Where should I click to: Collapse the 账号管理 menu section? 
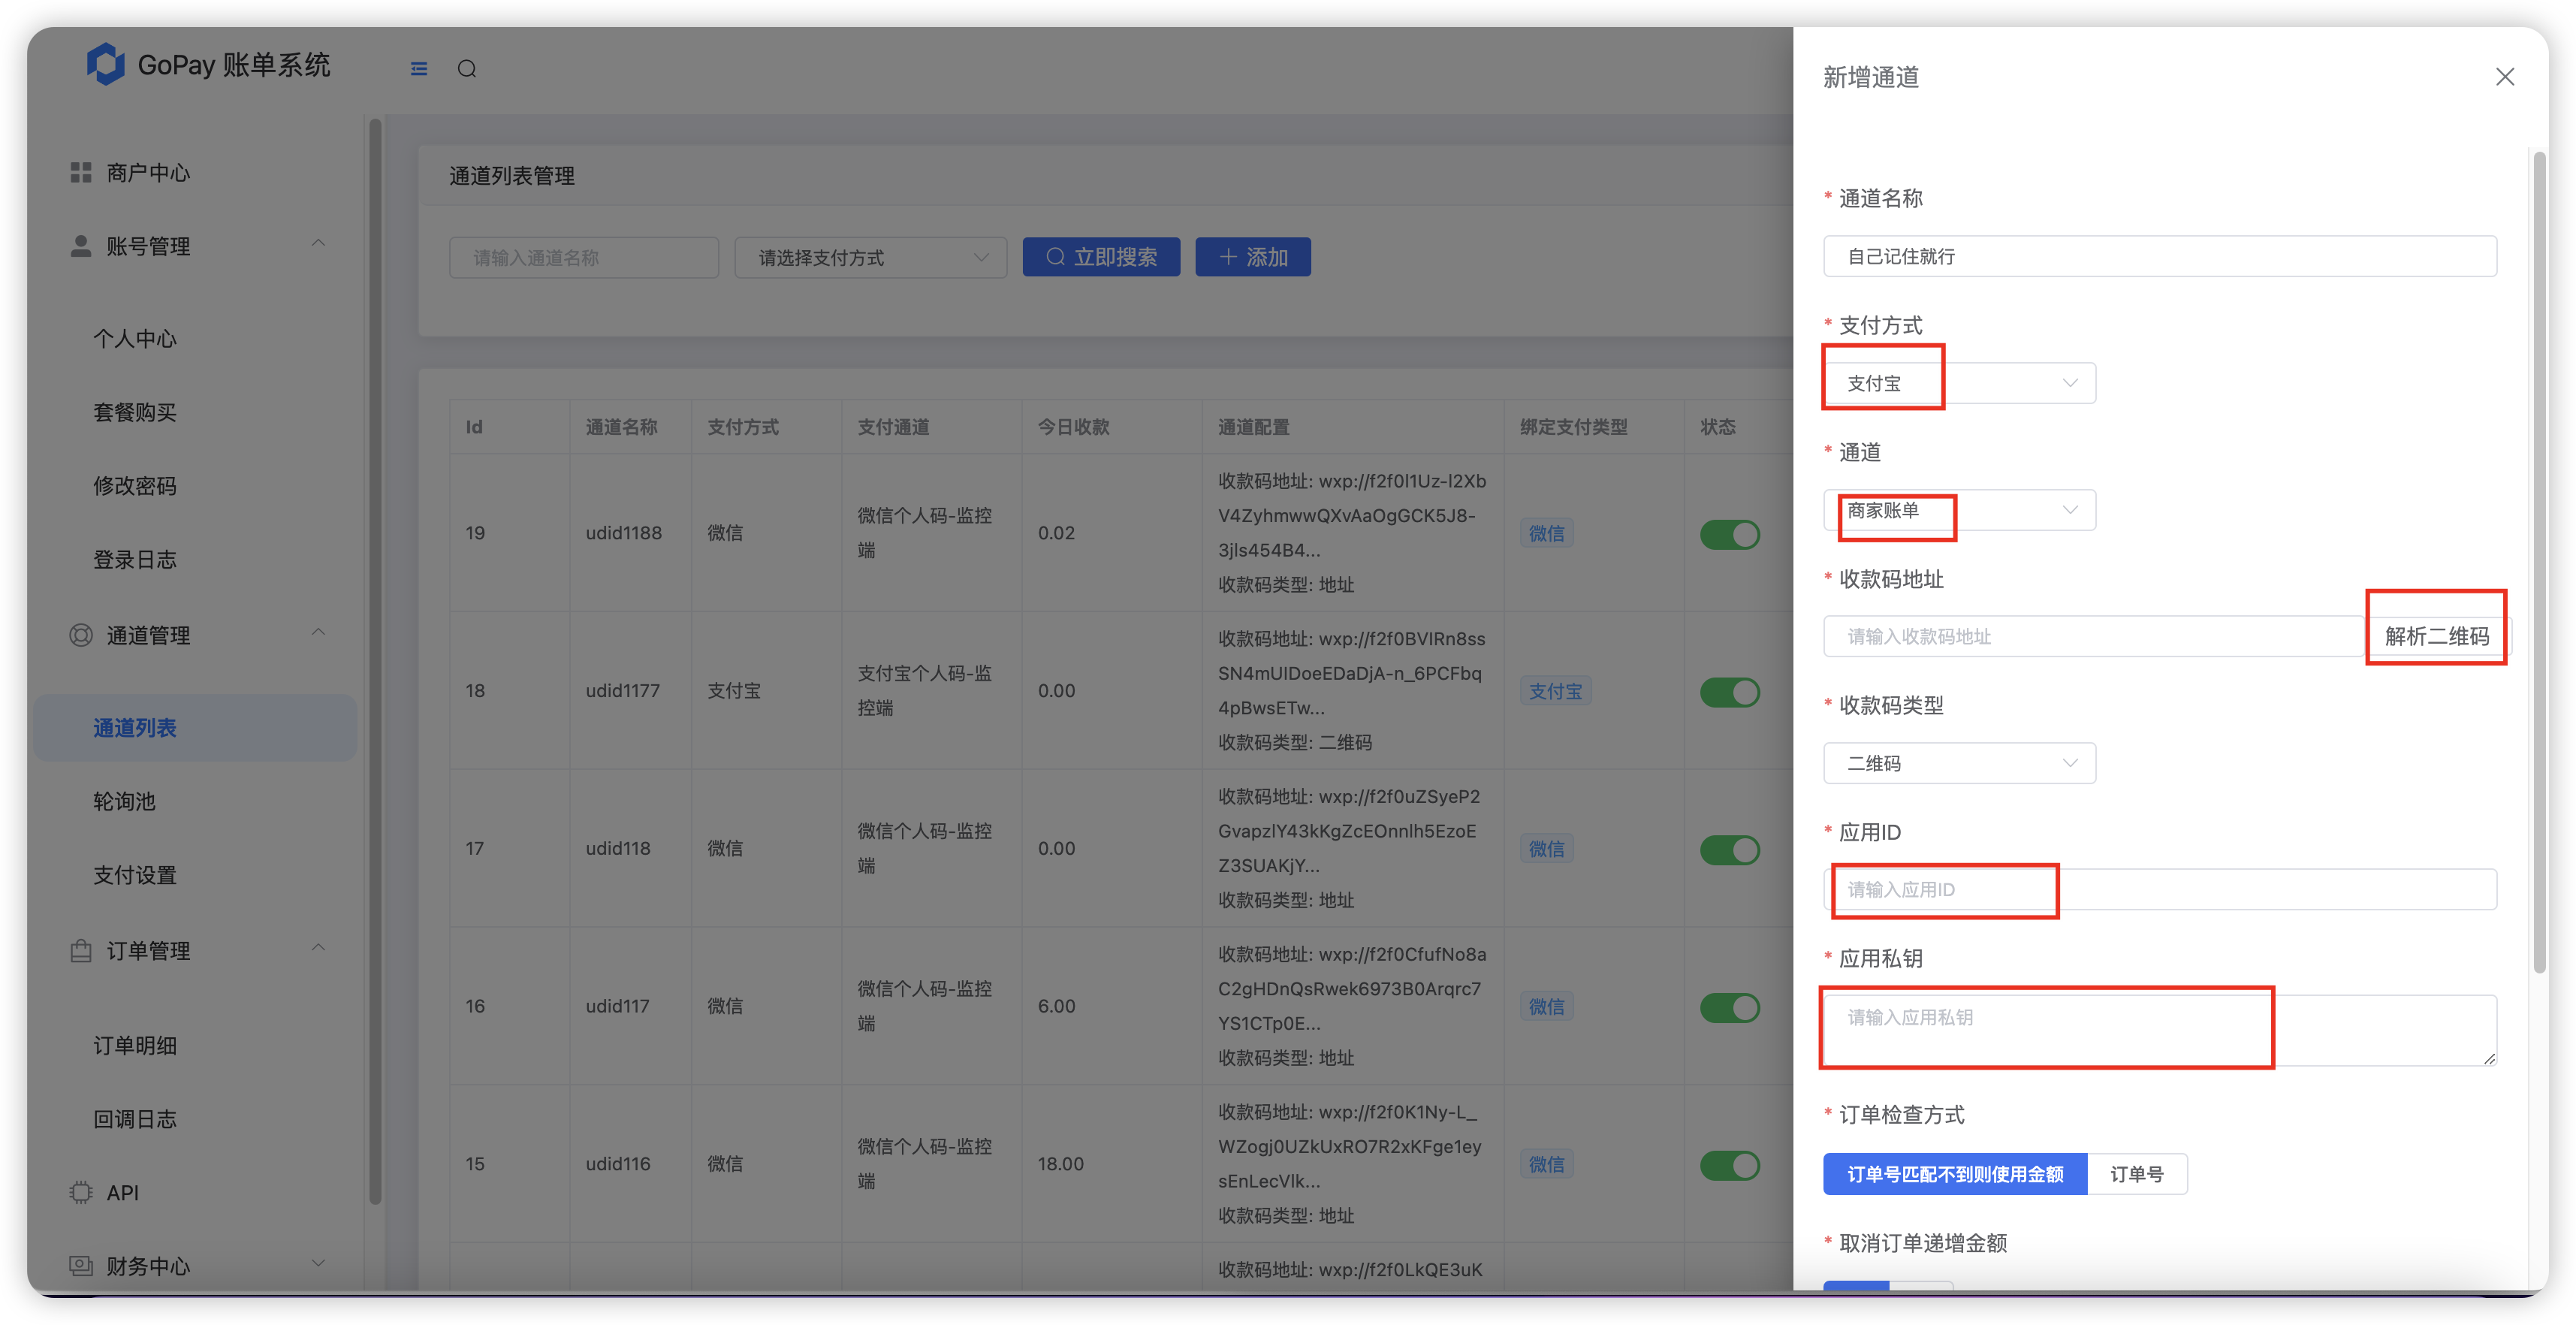pos(318,244)
